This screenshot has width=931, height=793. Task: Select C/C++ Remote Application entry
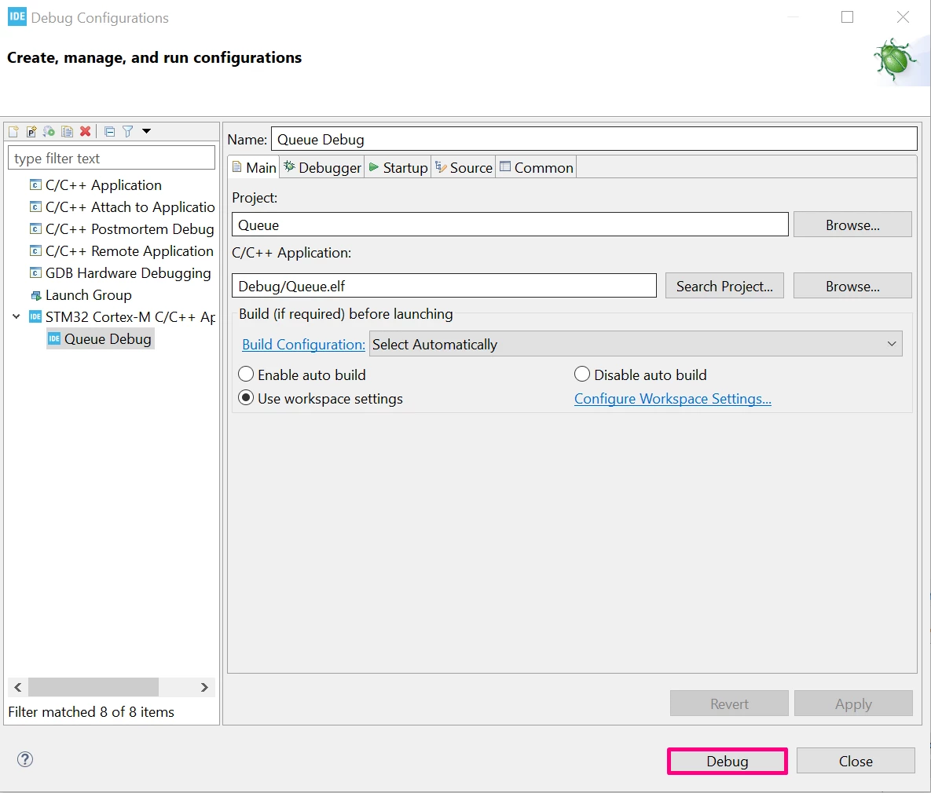point(130,251)
